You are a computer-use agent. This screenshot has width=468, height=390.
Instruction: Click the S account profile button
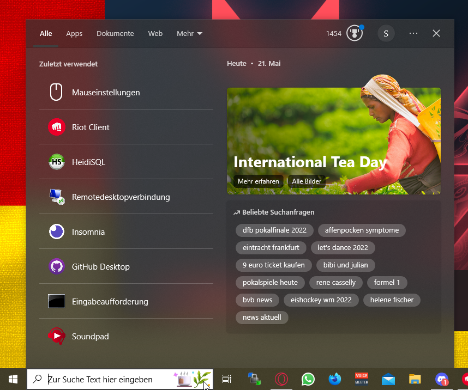click(x=386, y=33)
